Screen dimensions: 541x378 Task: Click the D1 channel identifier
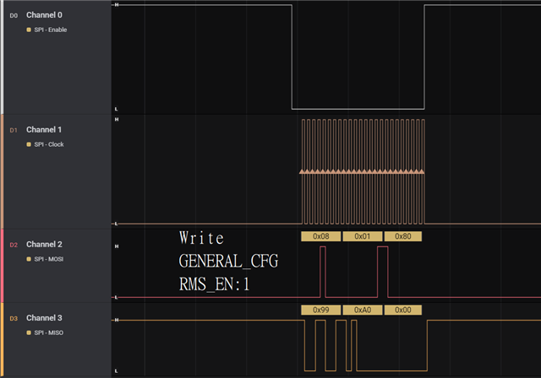point(14,131)
